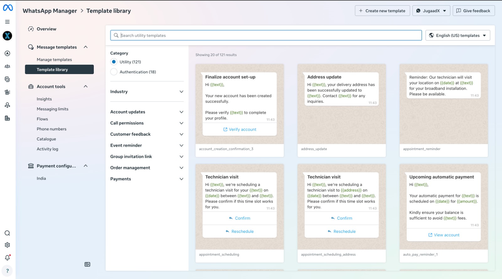
Task: Click the Search utility templates field
Action: pos(267,35)
